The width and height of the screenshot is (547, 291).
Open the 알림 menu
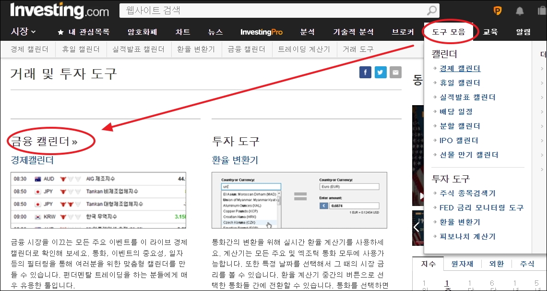[523, 32]
